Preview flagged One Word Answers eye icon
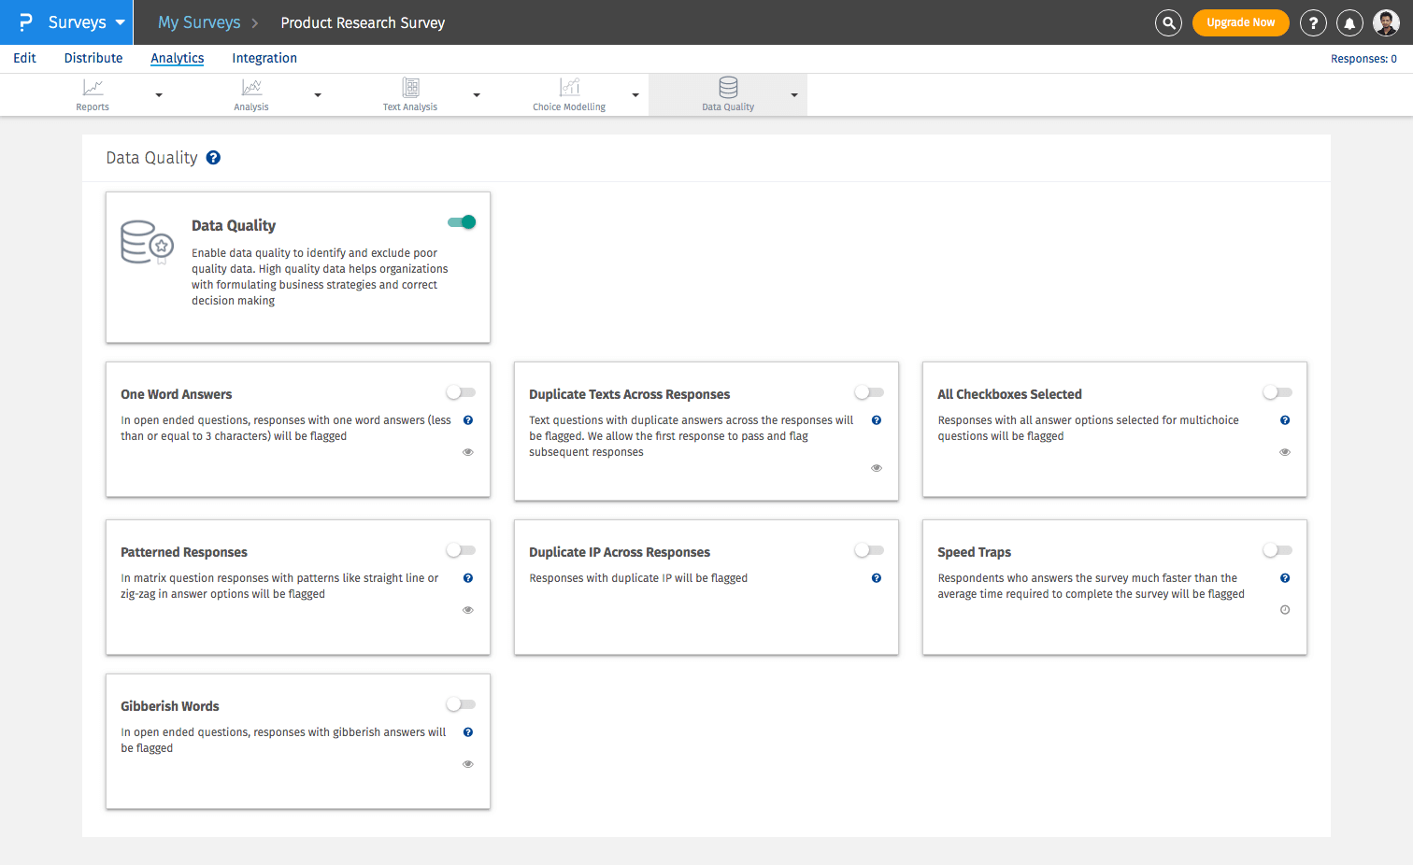The width and height of the screenshot is (1413, 865). tap(468, 452)
